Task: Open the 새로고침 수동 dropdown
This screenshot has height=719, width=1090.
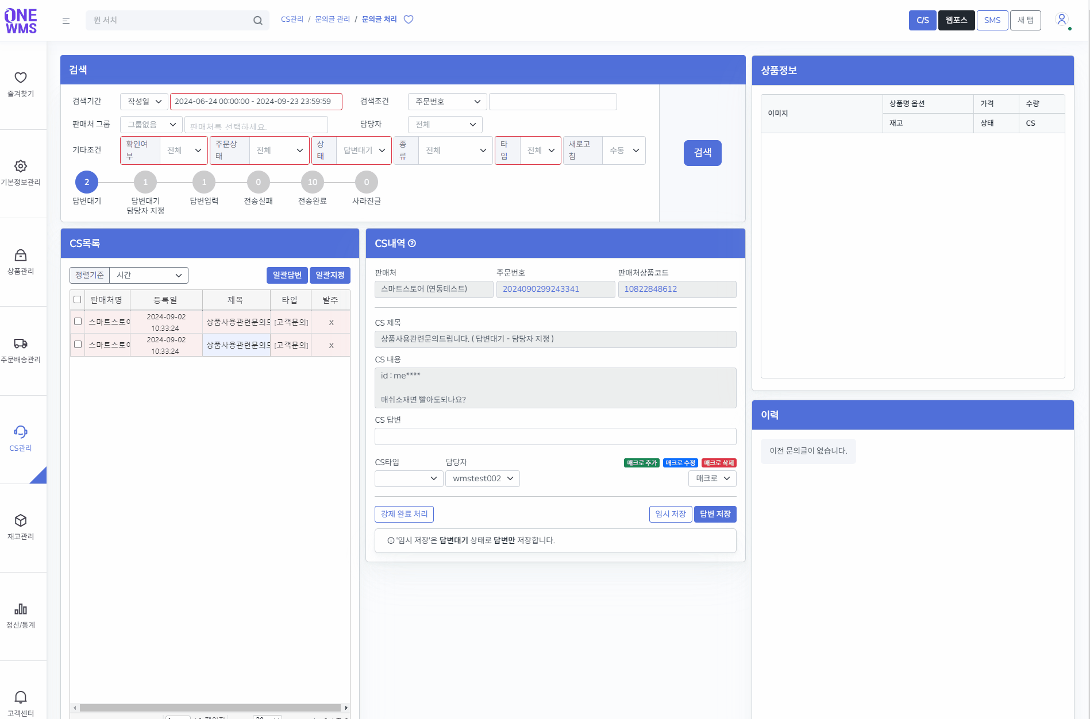Action: click(623, 150)
